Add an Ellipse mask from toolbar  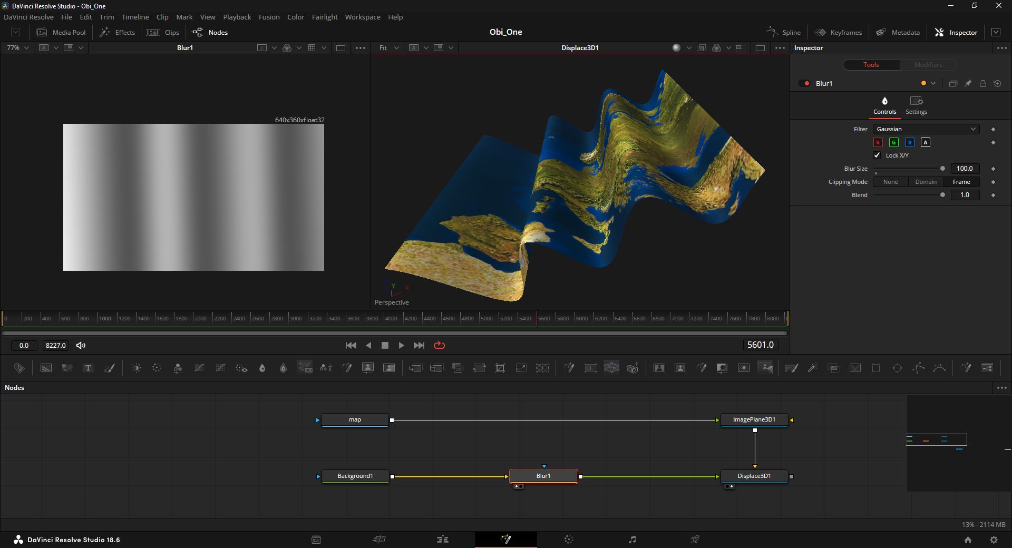(897, 368)
